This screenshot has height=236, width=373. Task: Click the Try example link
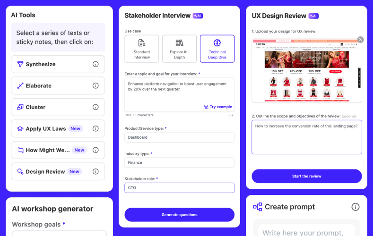(x=218, y=107)
